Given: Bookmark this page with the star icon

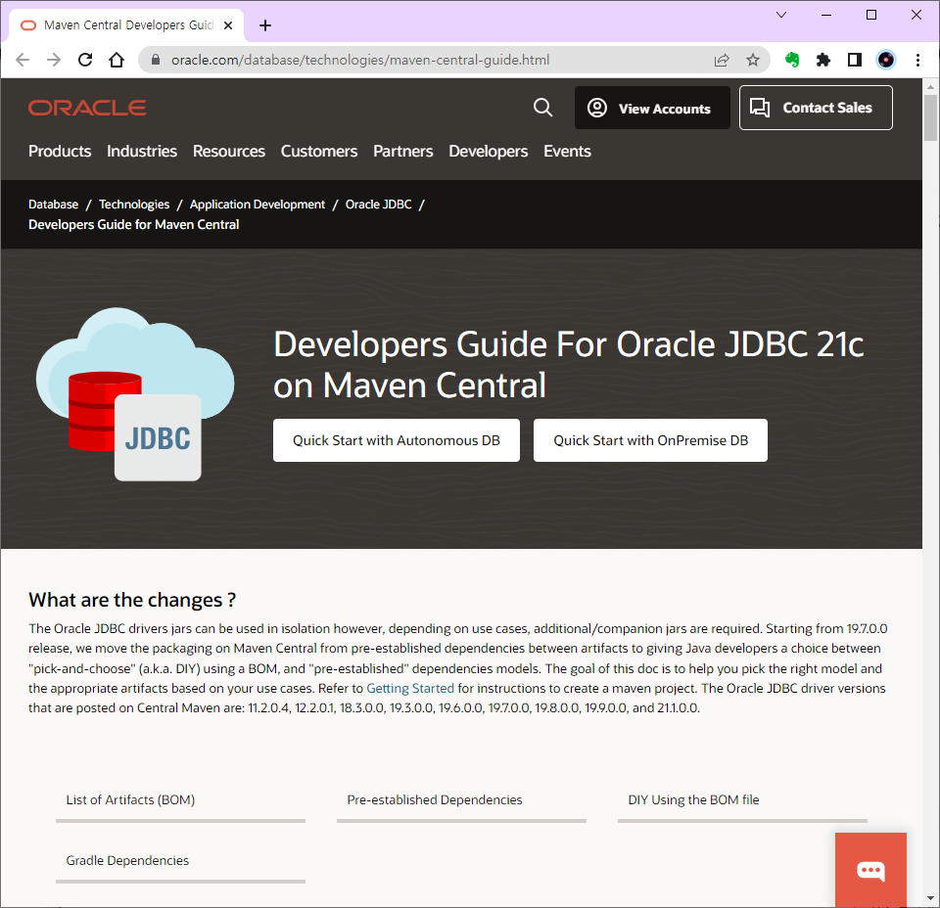Looking at the screenshot, I should click(x=753, y=60).
